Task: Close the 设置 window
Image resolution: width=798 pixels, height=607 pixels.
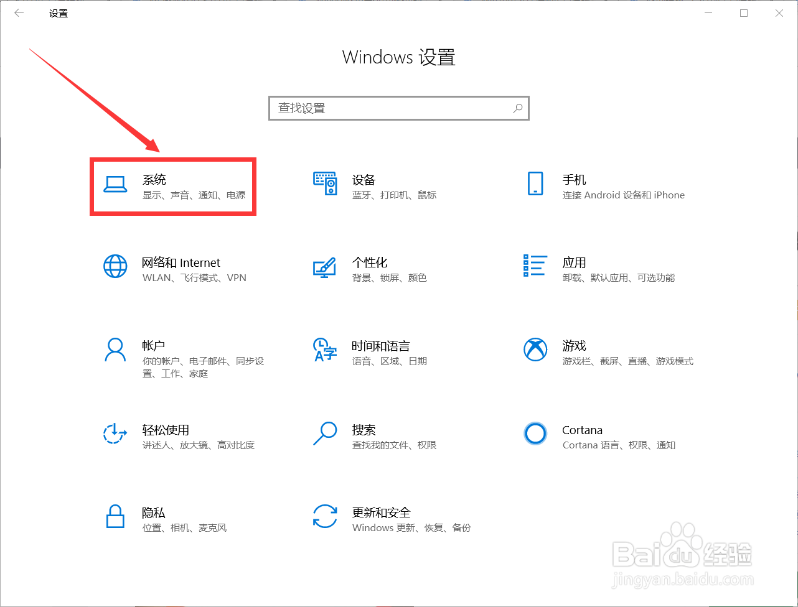Action: [780, 13]
